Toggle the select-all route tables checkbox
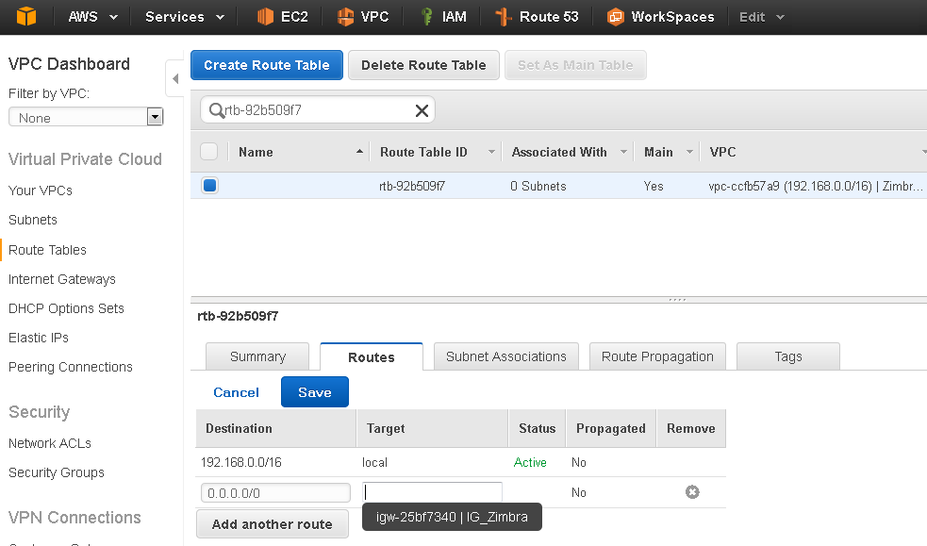 (209, 152)
